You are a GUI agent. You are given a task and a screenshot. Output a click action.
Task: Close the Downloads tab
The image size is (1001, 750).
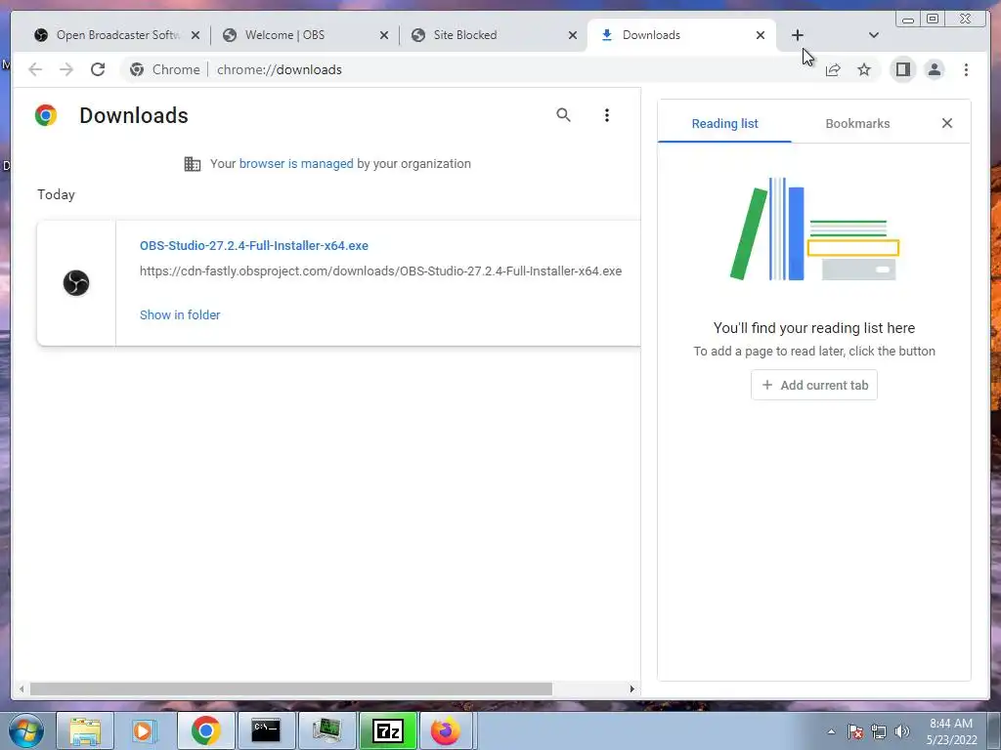(761, 35)
